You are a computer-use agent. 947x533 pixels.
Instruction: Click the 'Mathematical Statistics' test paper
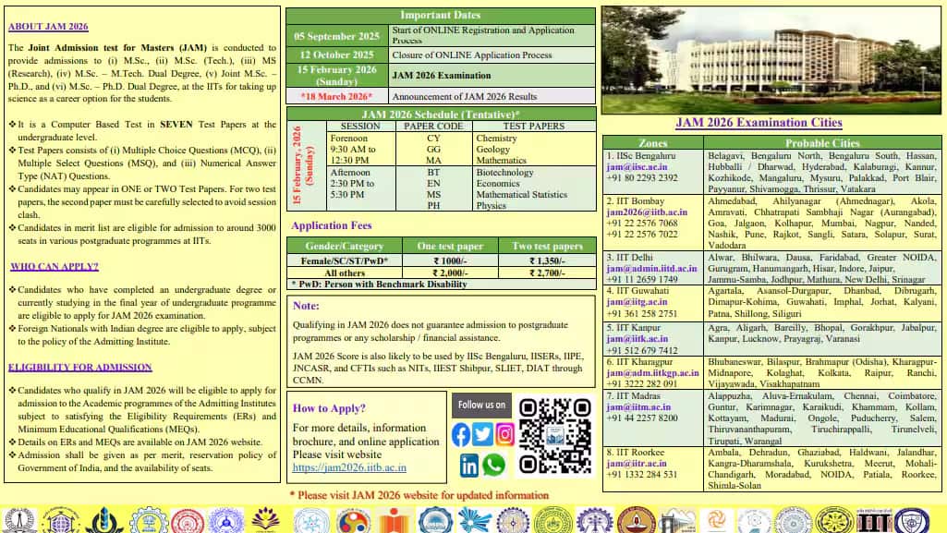pos(522,194)
